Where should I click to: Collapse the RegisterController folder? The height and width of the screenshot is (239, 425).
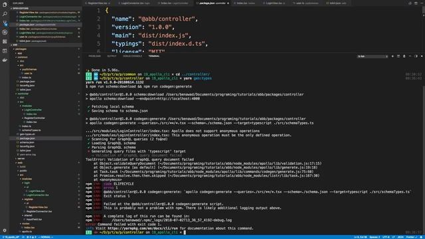coord(35,118)
